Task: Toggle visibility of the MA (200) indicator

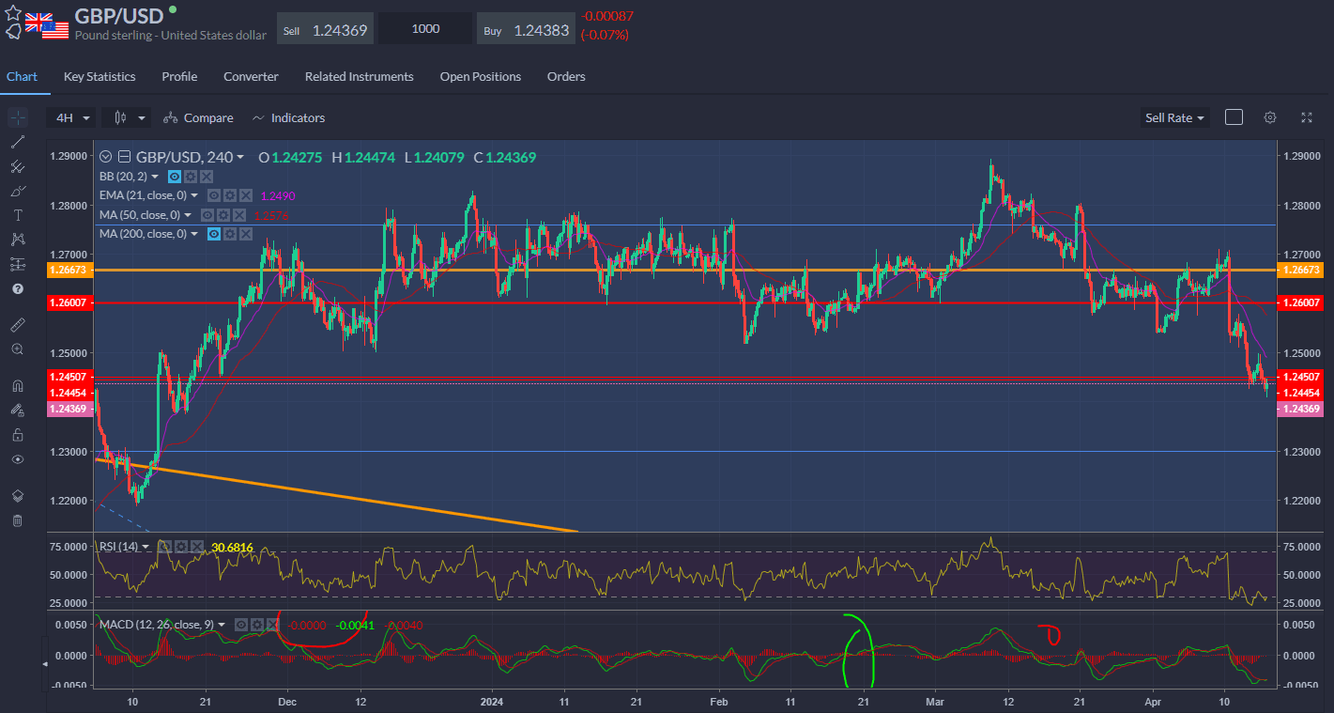Action: coord(214,233)
